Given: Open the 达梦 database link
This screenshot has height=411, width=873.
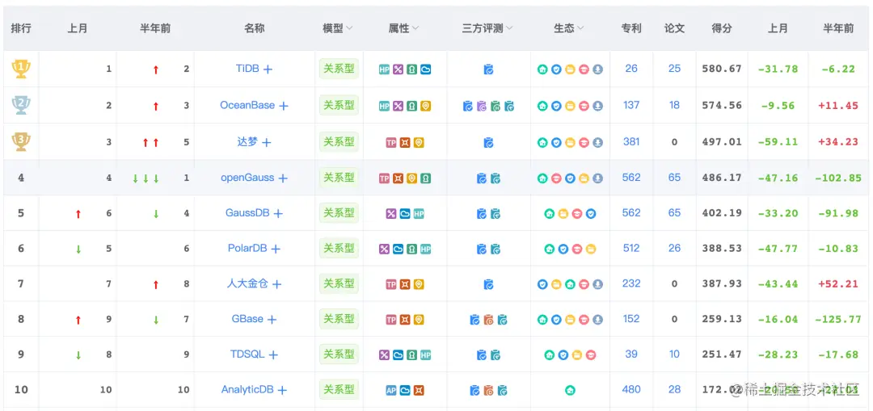Looking at the screenshot, I should [248, 141].
